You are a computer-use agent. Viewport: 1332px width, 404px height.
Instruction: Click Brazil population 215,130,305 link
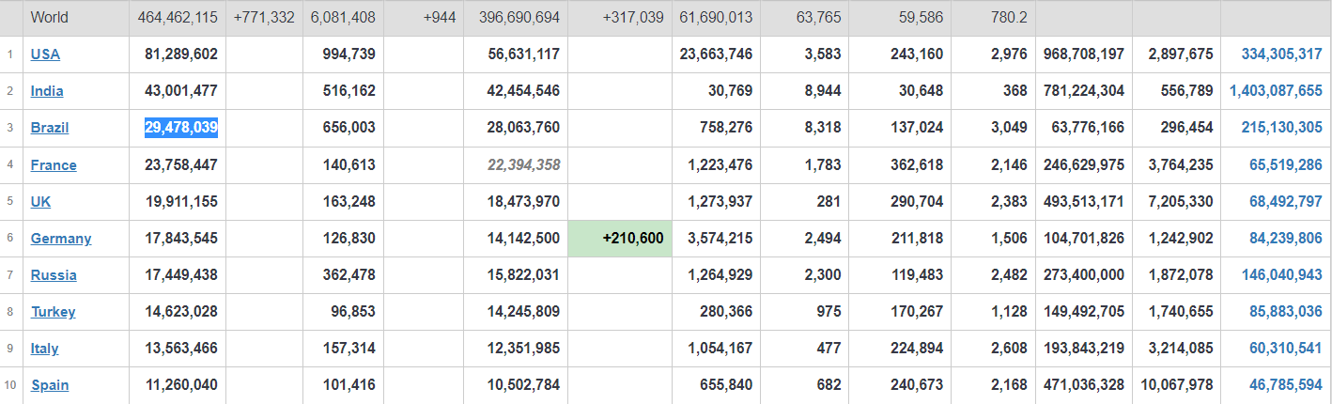tap(1281, 128)
